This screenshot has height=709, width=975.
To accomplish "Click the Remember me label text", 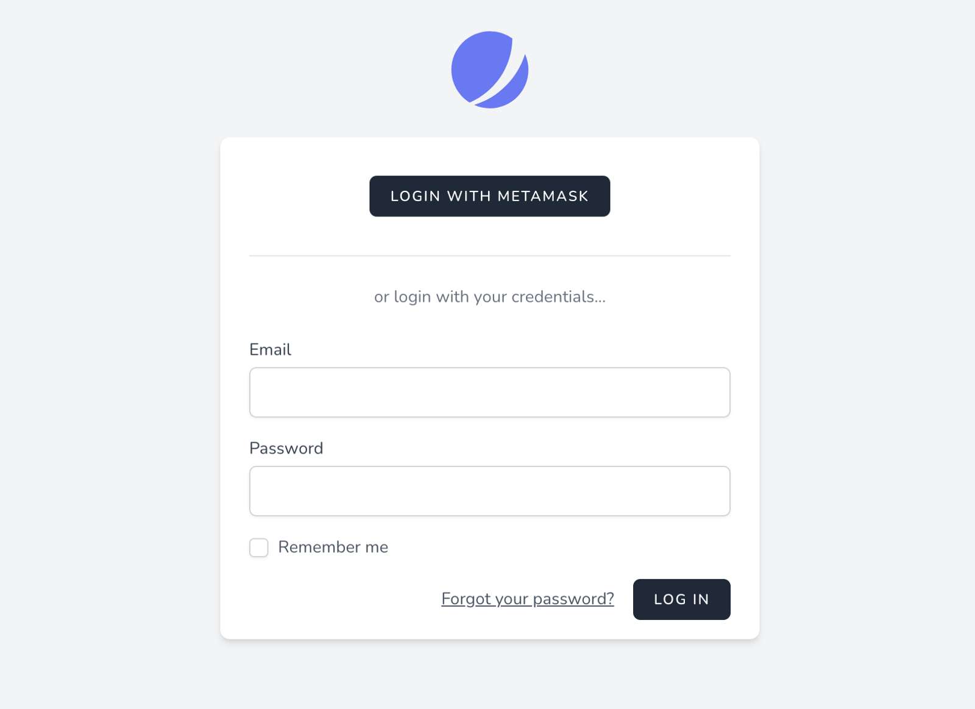I will (x=333, y=547).
